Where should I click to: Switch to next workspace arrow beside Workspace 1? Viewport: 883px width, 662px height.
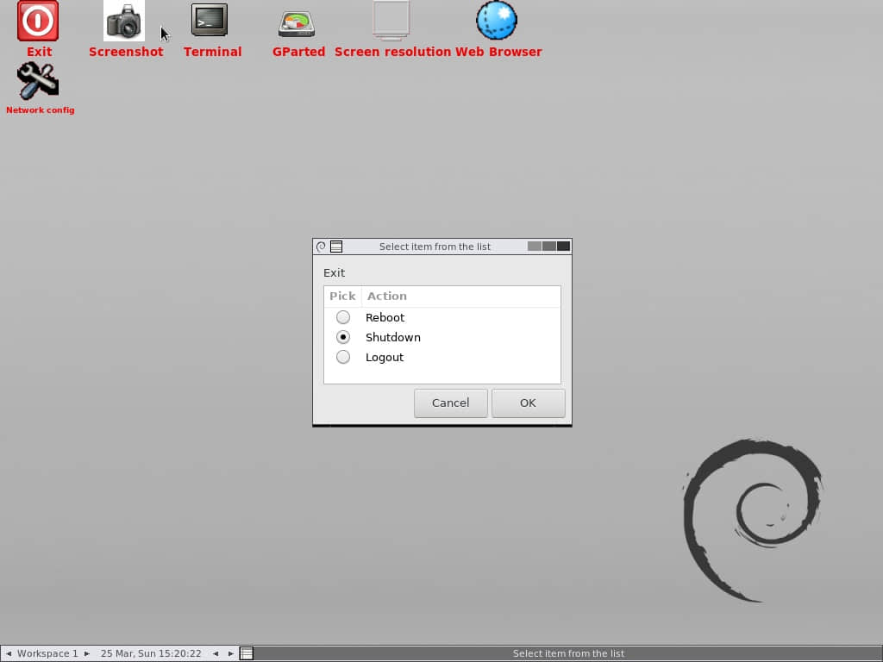87,653
